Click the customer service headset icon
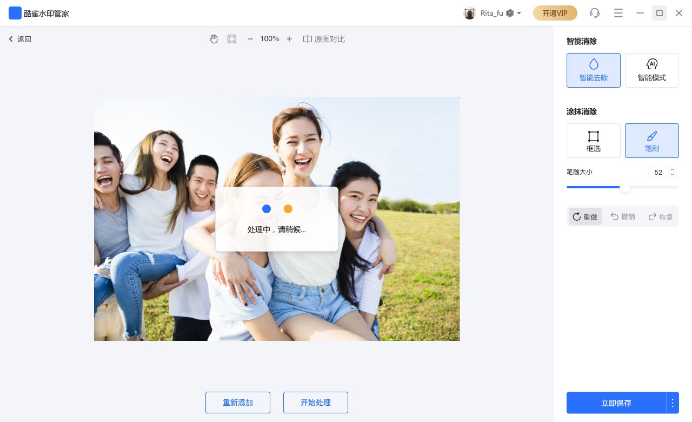692x422 pixels. pyautogui.click(x=595, y=13)
